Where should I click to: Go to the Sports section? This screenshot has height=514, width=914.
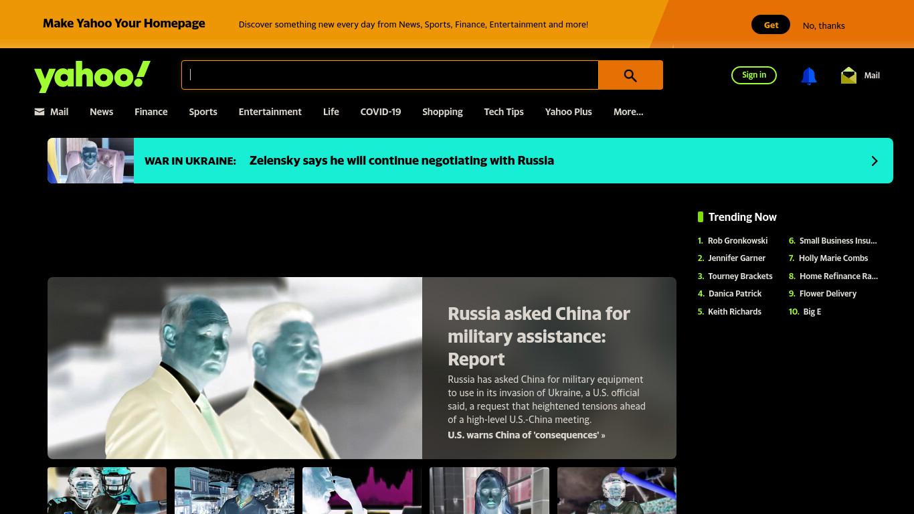pyautogui.click(x=203, y=112)
